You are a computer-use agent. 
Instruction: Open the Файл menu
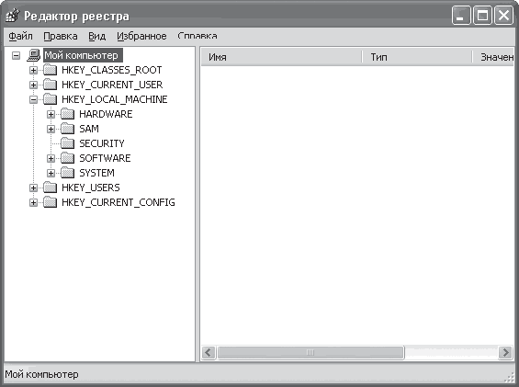(x=20, y=36)
